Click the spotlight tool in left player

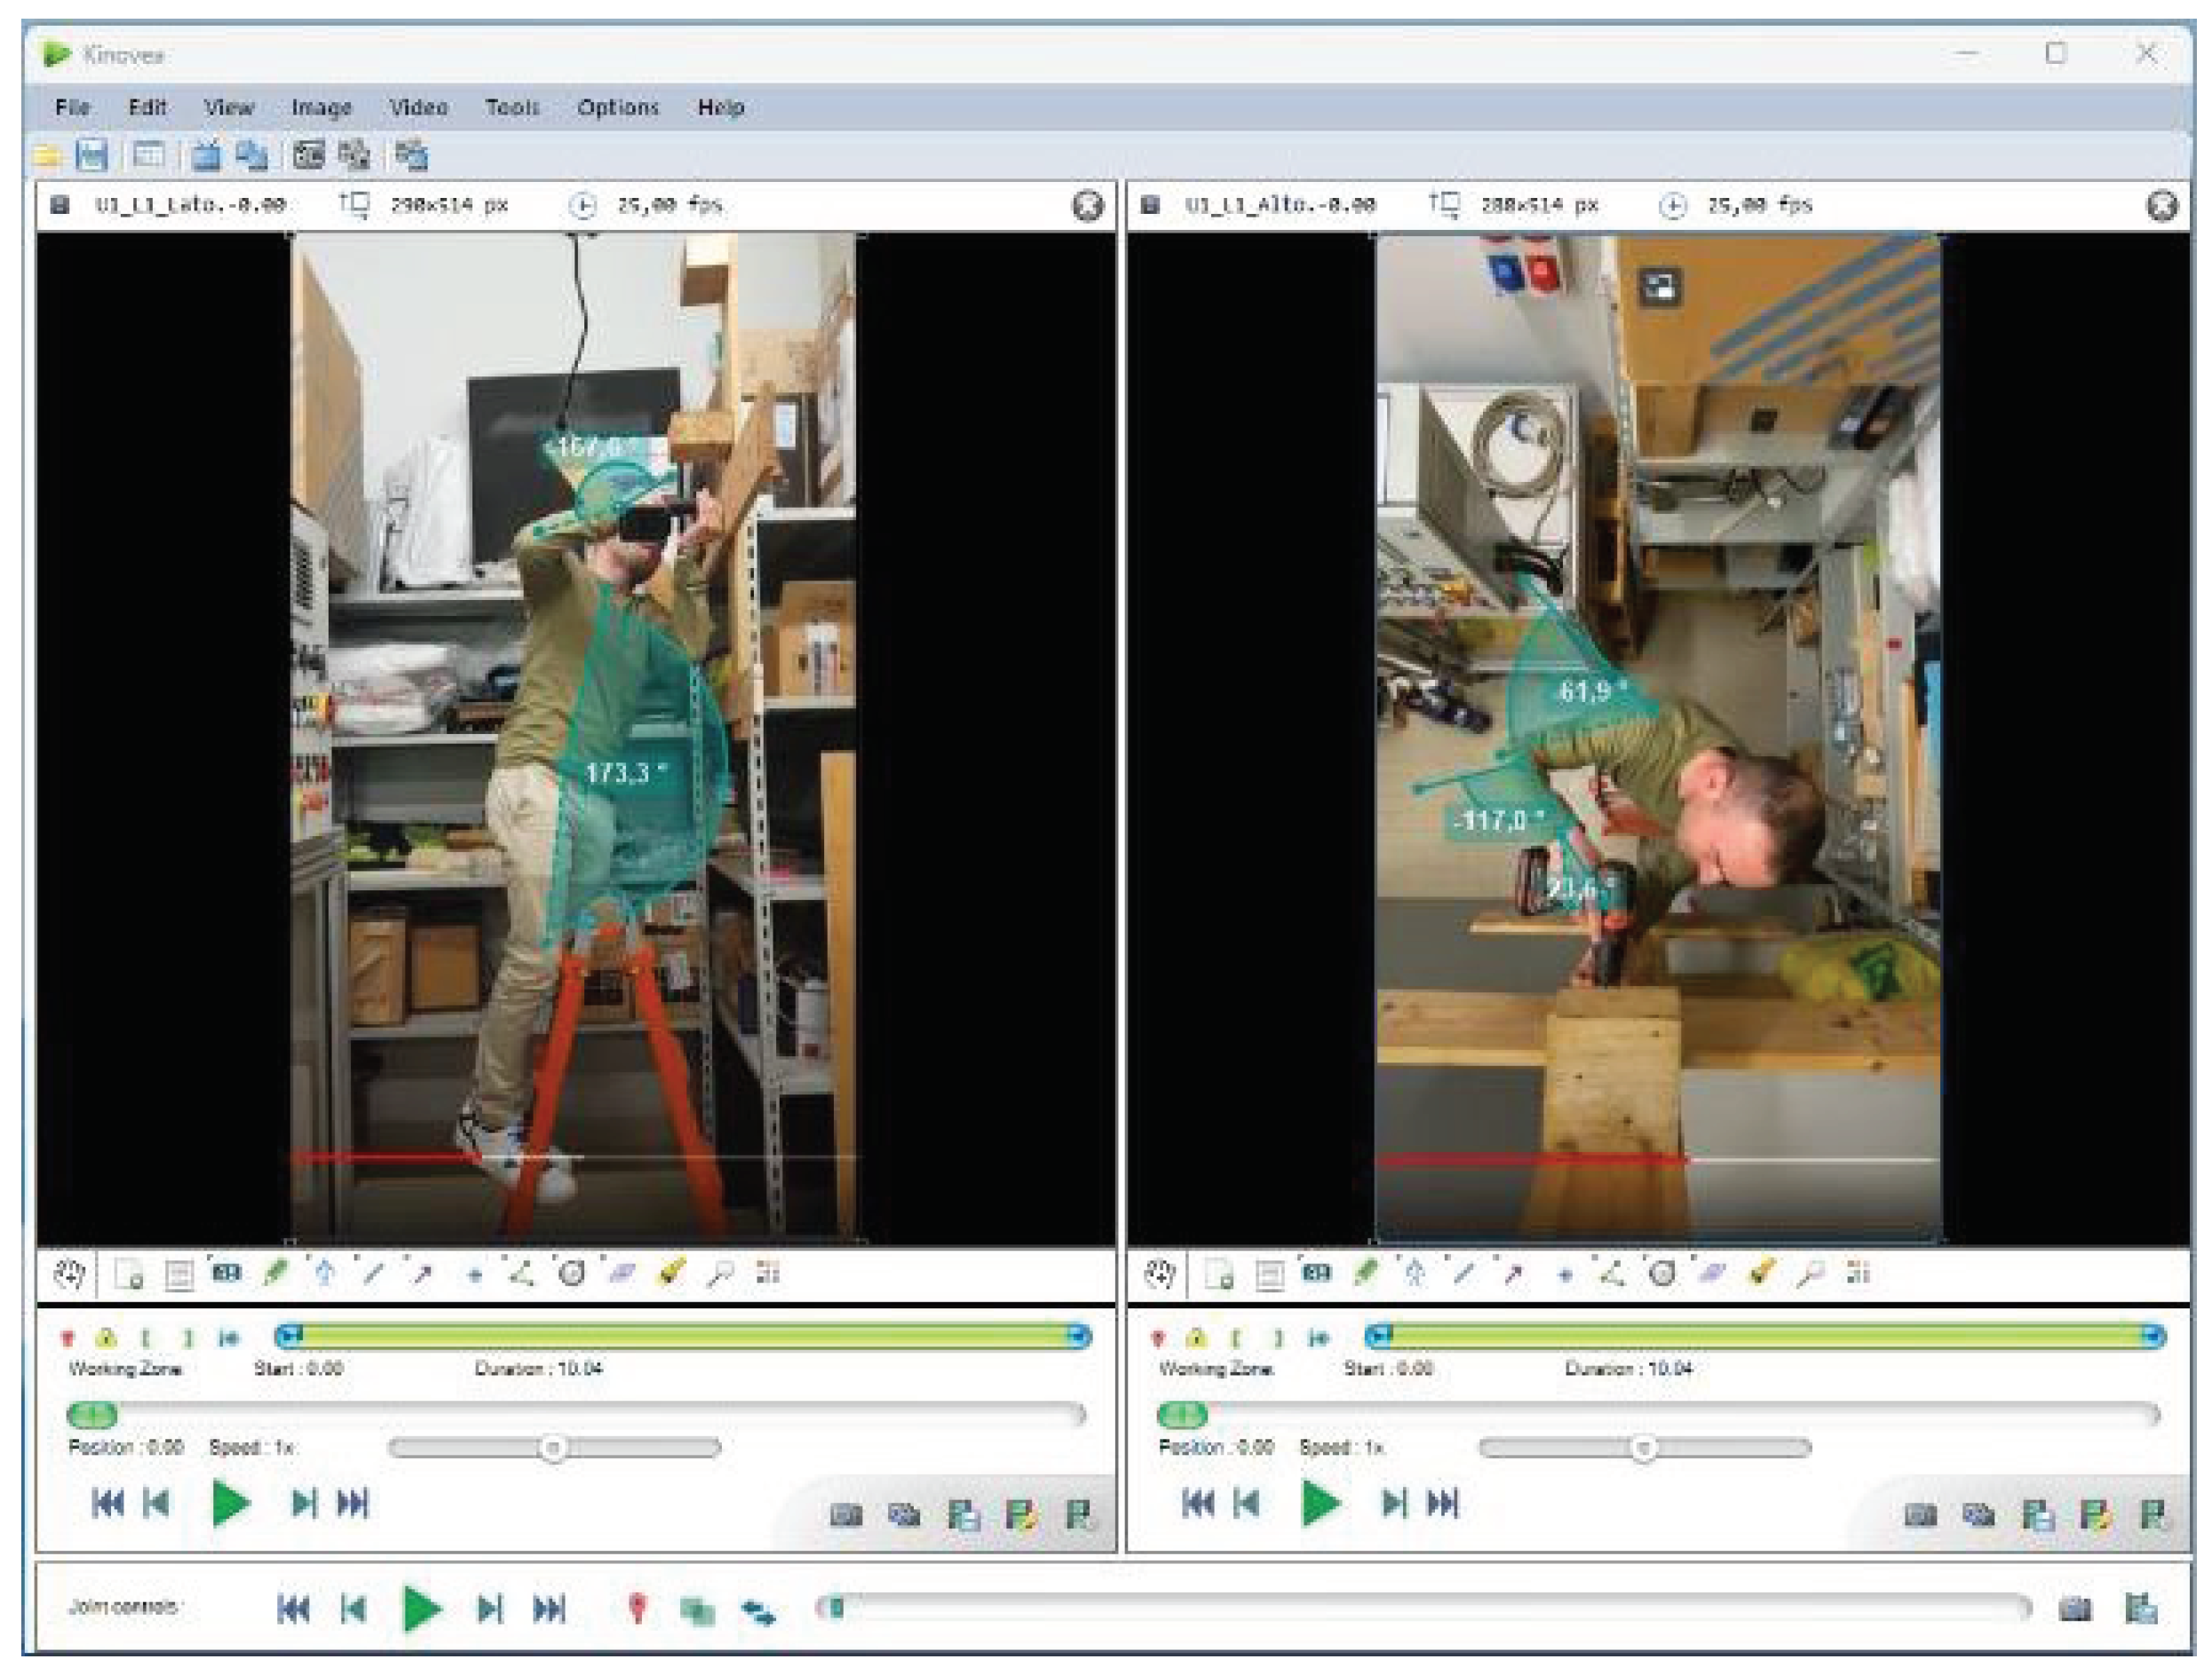coord(671,1273)
